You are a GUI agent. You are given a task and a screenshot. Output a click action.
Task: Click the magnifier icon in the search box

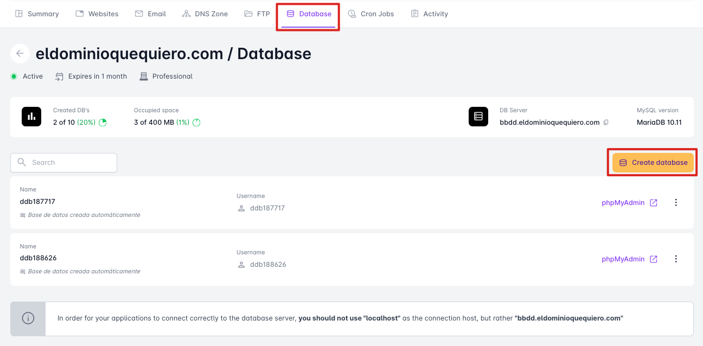point(22,162)
